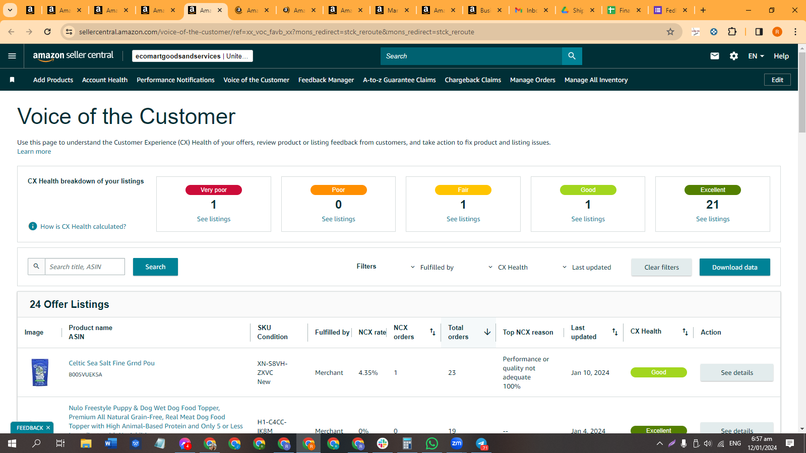Sort by CX Health arrows
806x453 pixels.
pos(685,332)
